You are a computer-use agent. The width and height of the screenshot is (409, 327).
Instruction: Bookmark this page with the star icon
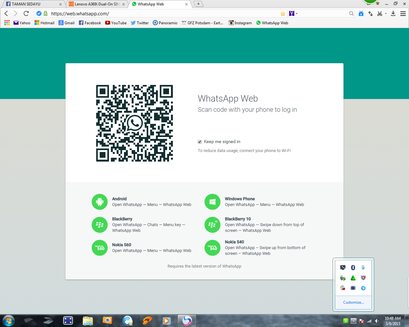click(x=283, y=13)
